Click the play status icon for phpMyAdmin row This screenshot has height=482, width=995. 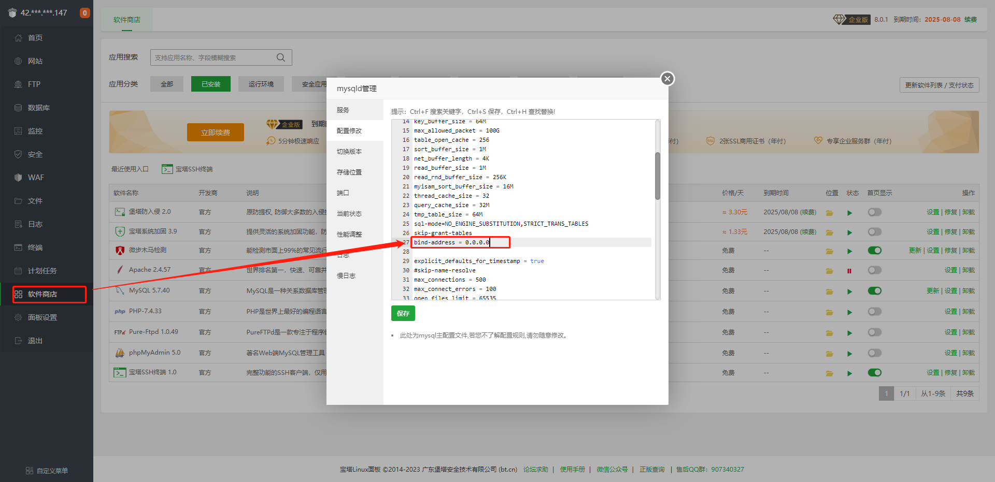pyautogui.click(x=849, y=354)
